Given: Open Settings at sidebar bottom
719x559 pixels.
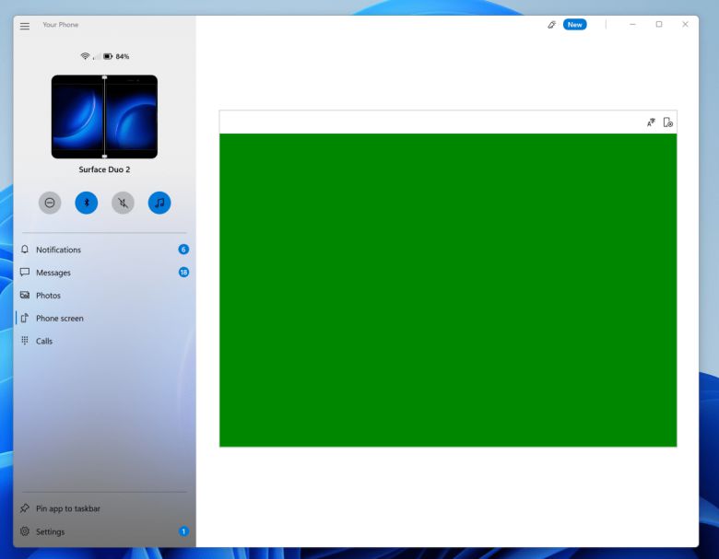Looking at the screenshot, I should click(50, 531).
